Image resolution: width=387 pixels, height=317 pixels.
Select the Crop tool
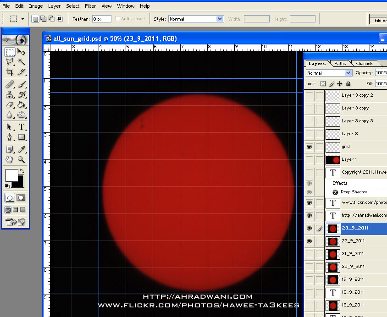10,72
